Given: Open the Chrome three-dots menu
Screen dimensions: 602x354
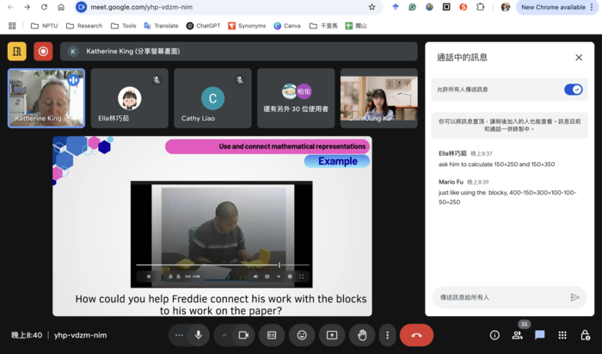Looking at the screenshot, I should 592,7.
